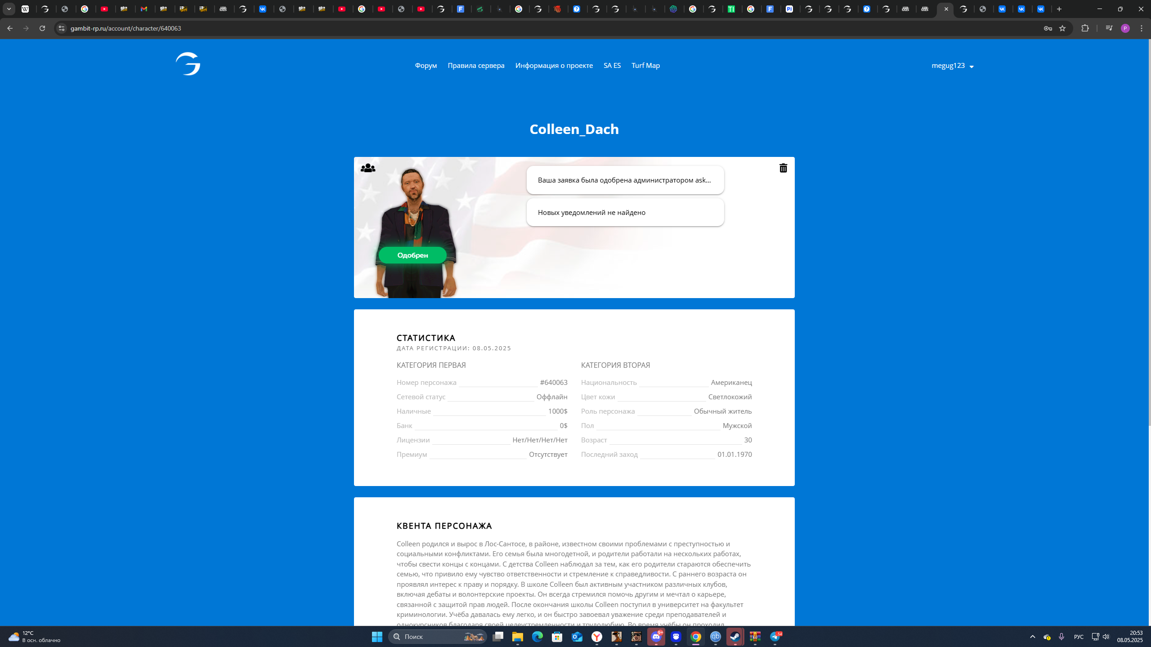Image resolution: width=1151 pixels, height=647 pixels.
Task: Open a new browser tab
Action: (x=1059, y=9)
